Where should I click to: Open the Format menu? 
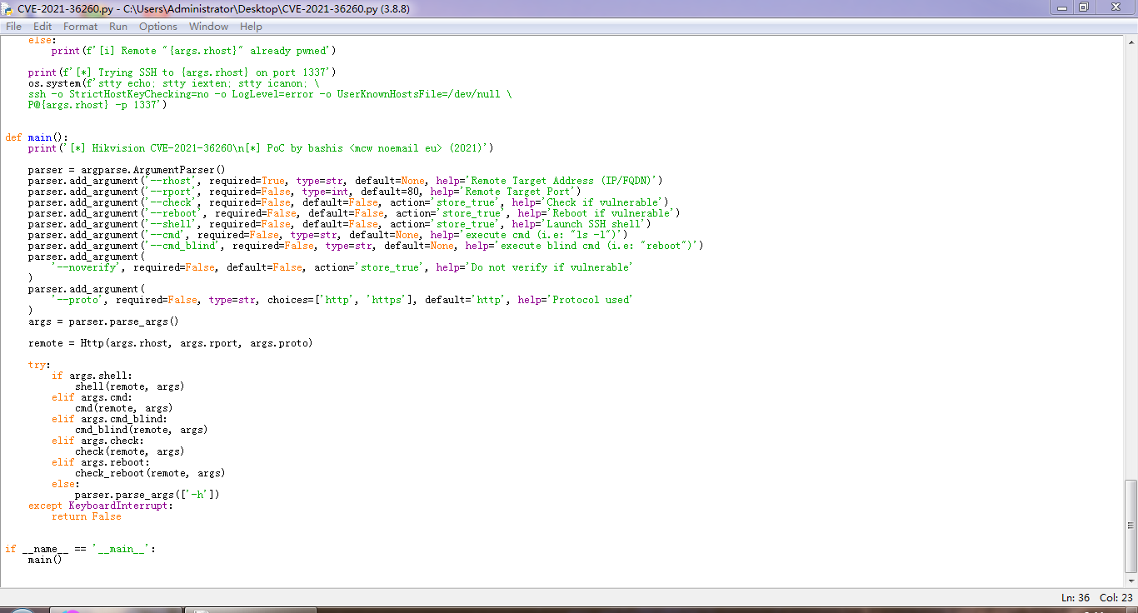(x=80, y=27)
